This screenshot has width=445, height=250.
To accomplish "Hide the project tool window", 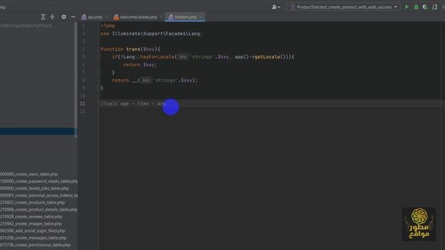I will point(73,17).
